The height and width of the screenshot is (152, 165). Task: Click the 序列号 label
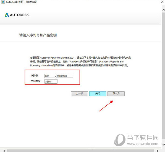pos(35,76)
